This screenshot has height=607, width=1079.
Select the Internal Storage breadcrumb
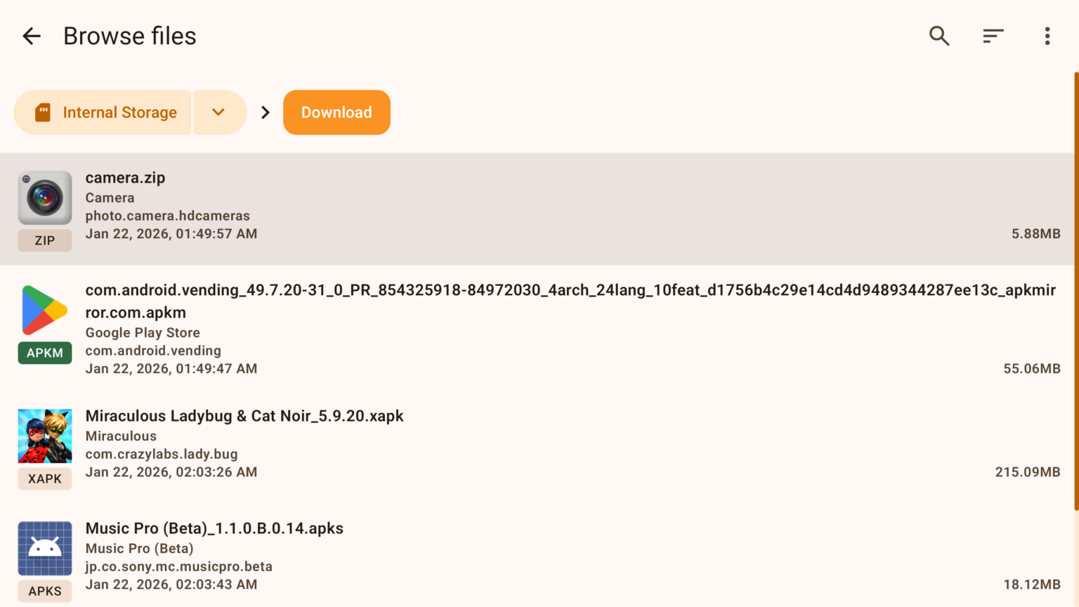[103, 112]
